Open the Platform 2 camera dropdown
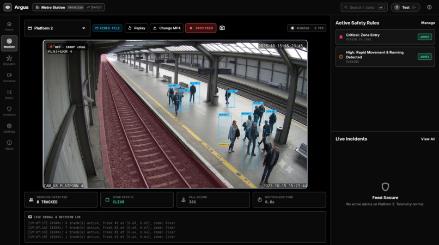The image size is (439, 245). click(57, 28)
